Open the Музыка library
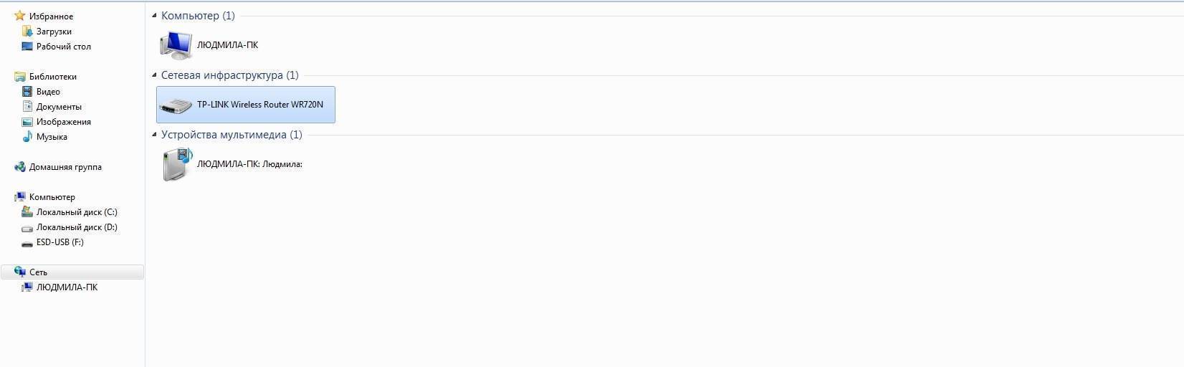This screenshot has height=367, width=1184. coord(52,137)
